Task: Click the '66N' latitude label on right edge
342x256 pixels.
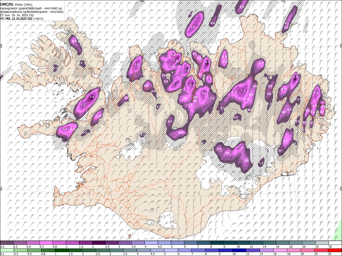Action: click(341, 46)
